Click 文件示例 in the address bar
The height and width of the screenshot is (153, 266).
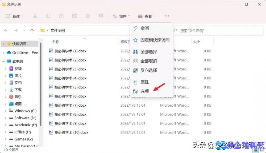[x=58, y=31]
